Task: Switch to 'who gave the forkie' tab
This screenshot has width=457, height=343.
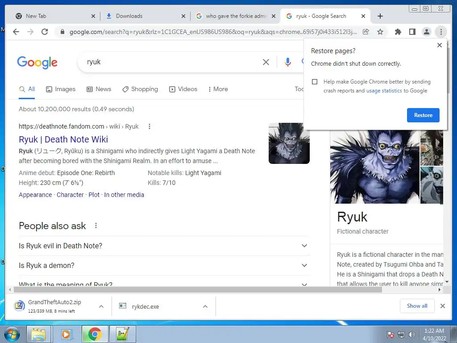Action: (236, 16)
